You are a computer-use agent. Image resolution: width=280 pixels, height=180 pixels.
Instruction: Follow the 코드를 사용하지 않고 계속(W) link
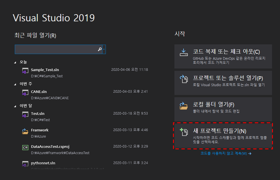click(226, 153)
